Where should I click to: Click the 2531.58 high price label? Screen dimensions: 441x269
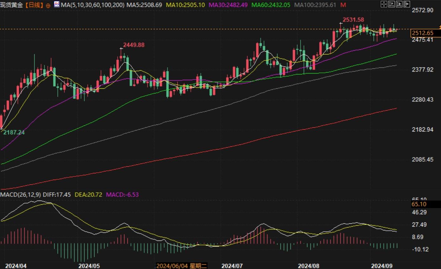click(353, 20)
